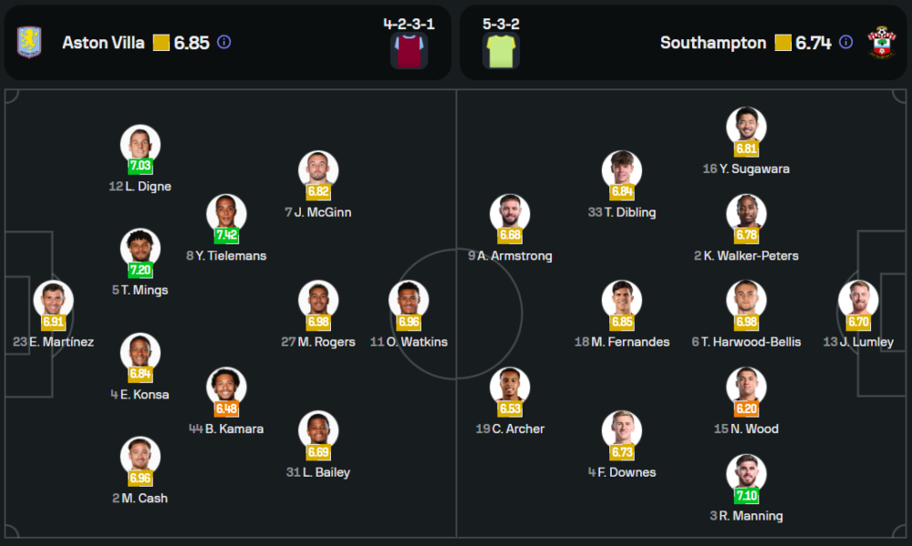Image resolution: width=912 pixels, height=546 pixels.
Task: Open Y. Tielemans player photo
Action: (x=226, y=212)
